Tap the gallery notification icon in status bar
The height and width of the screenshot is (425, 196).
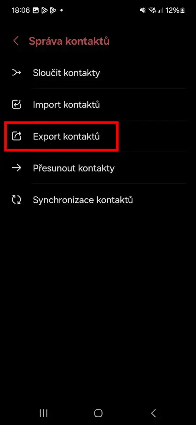[x=35, y=11]
